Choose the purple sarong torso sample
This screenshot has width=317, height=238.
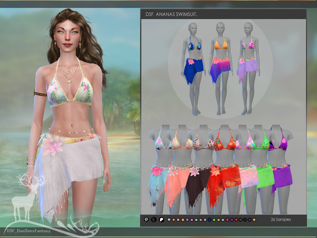point(281,169)
